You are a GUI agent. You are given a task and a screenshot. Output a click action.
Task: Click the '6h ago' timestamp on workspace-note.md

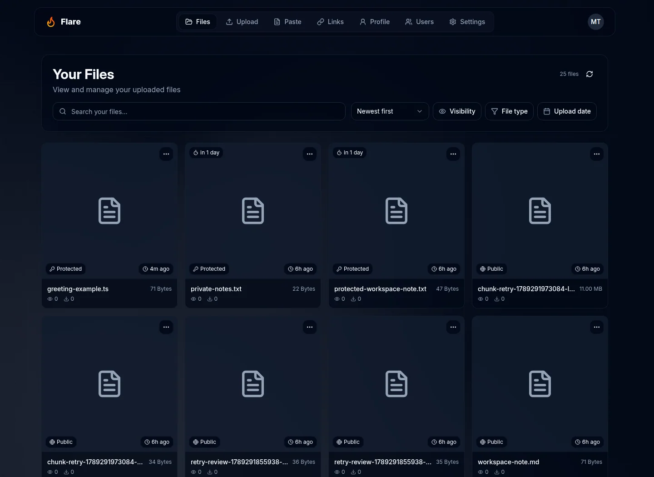587,442
